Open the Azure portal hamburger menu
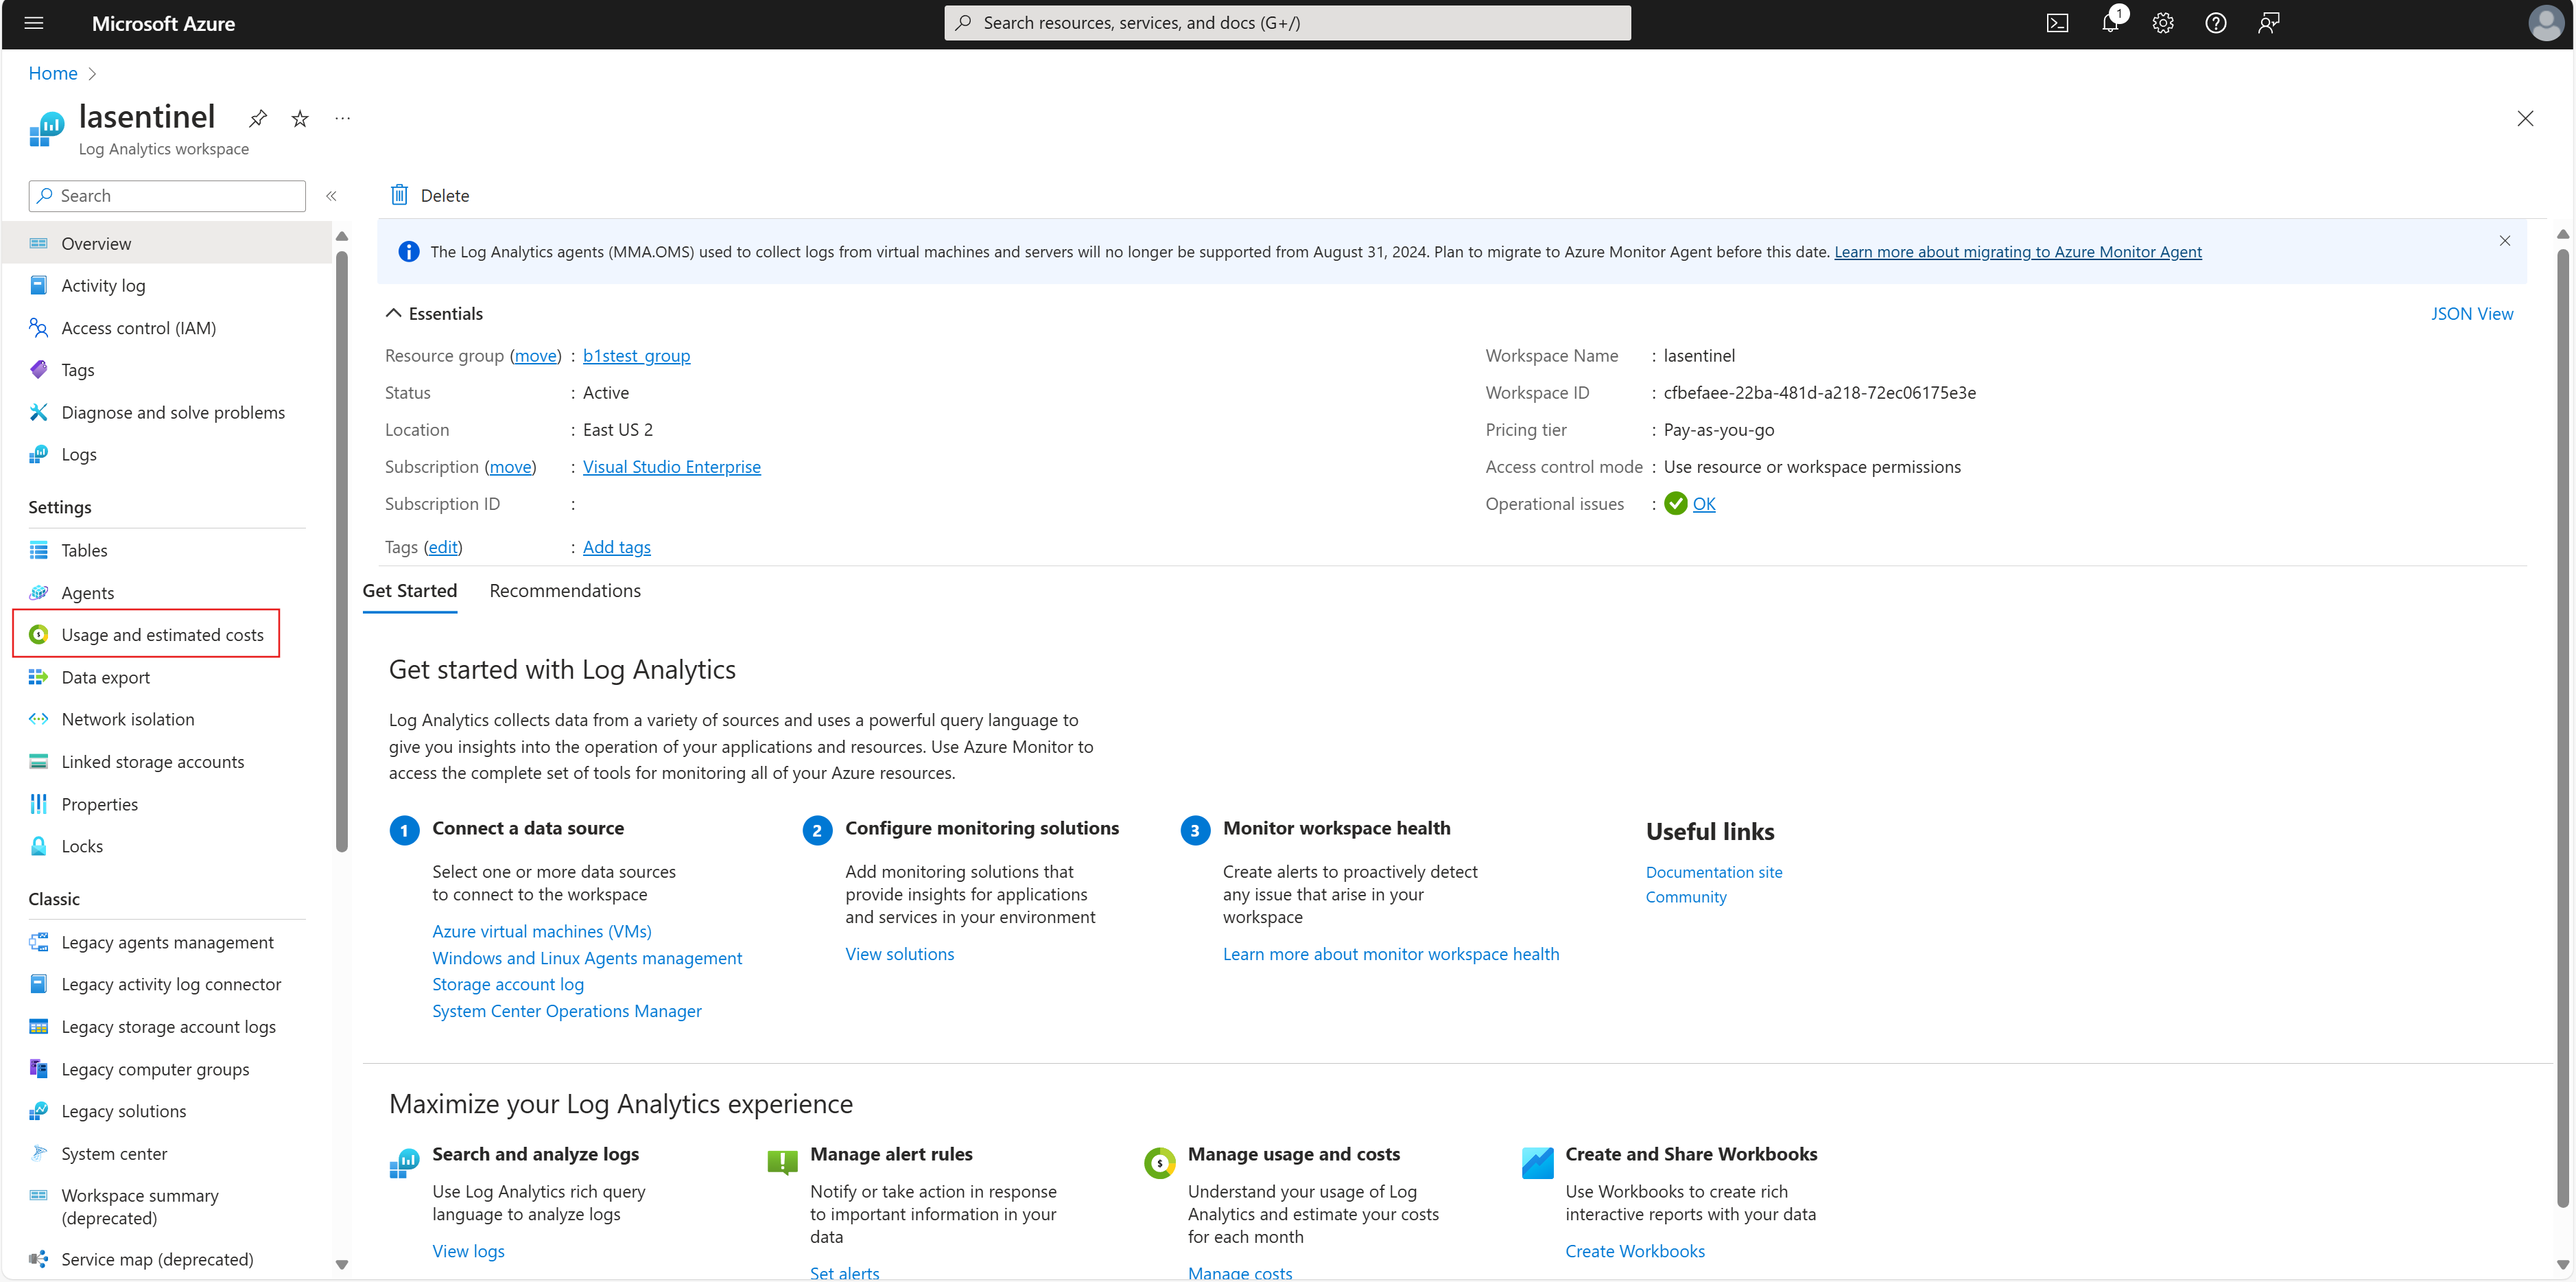 pyautogui.click(x=34, y=23)
